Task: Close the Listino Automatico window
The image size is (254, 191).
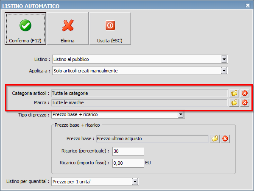Action: 248,6
